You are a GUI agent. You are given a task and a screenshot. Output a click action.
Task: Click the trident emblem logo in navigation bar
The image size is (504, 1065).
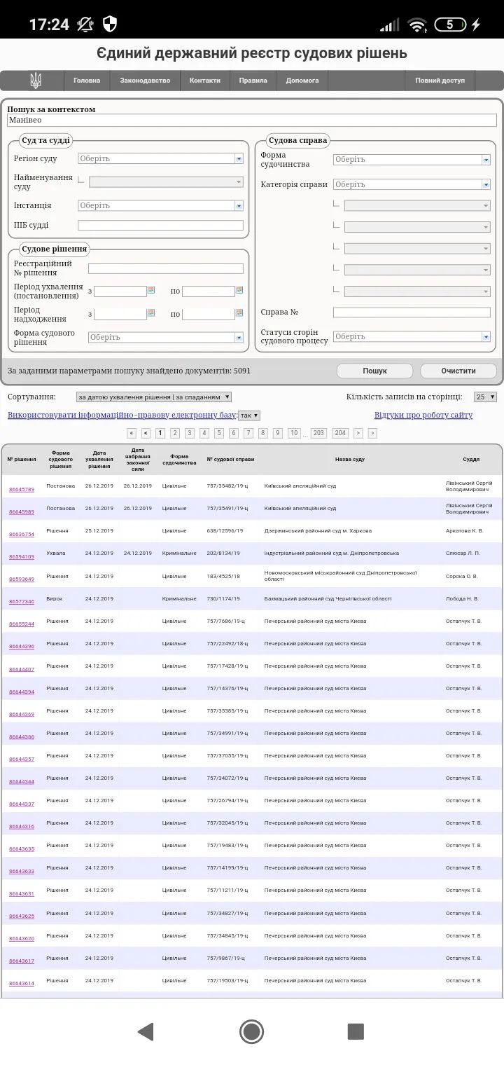click(x=35, y=81)
